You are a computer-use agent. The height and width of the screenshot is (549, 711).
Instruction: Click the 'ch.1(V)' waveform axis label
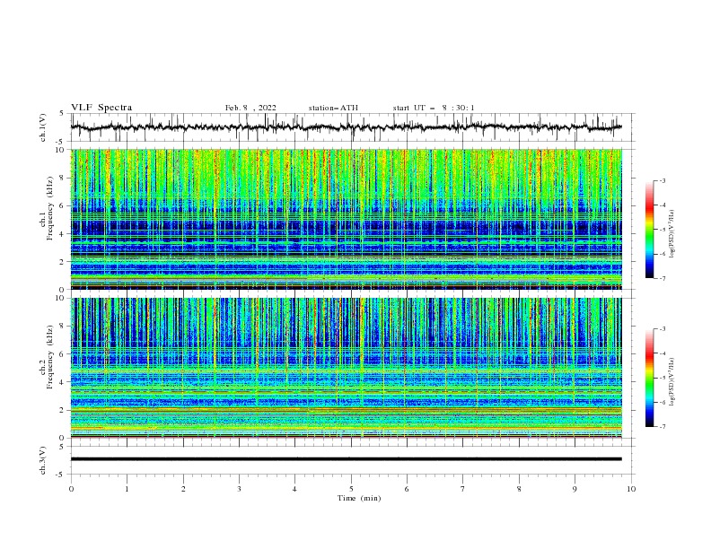click(43, 127)
